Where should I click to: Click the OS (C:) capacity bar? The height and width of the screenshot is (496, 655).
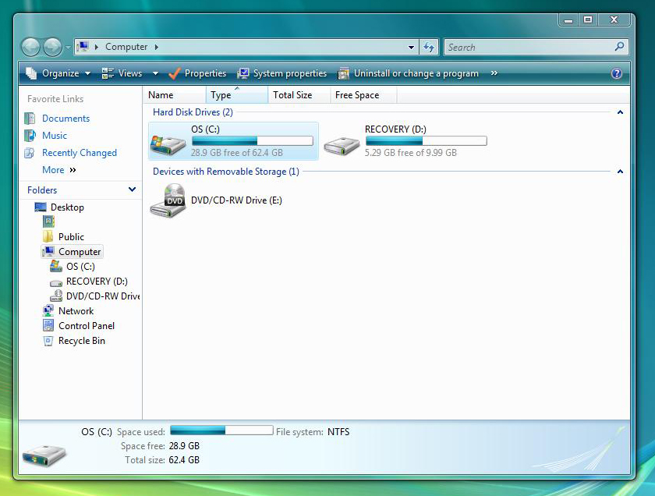(x=253, y=141)
